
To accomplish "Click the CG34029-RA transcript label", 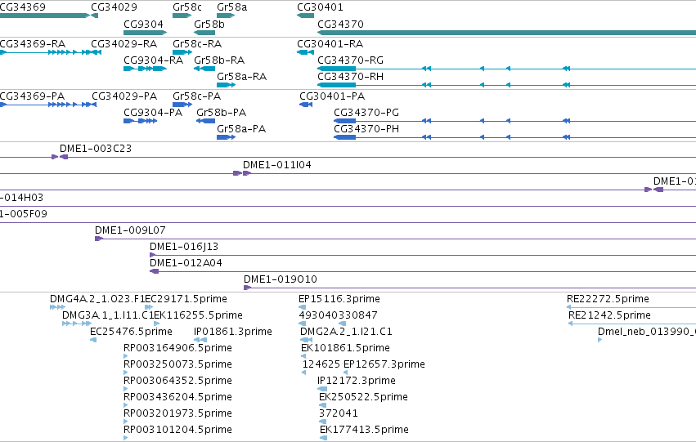I will point(123,44).
